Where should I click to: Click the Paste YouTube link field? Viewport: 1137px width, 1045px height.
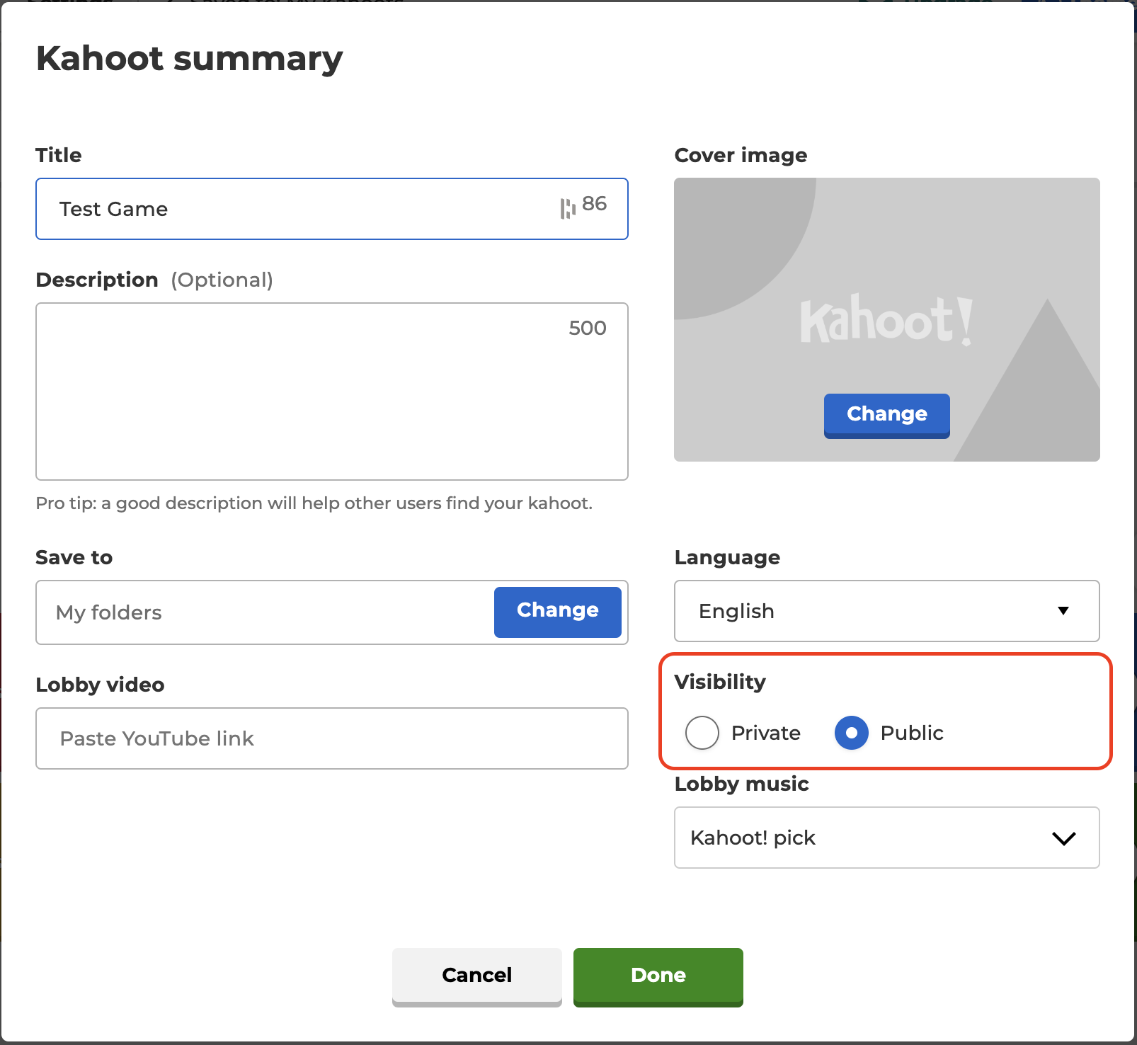(x=331, y=738)
